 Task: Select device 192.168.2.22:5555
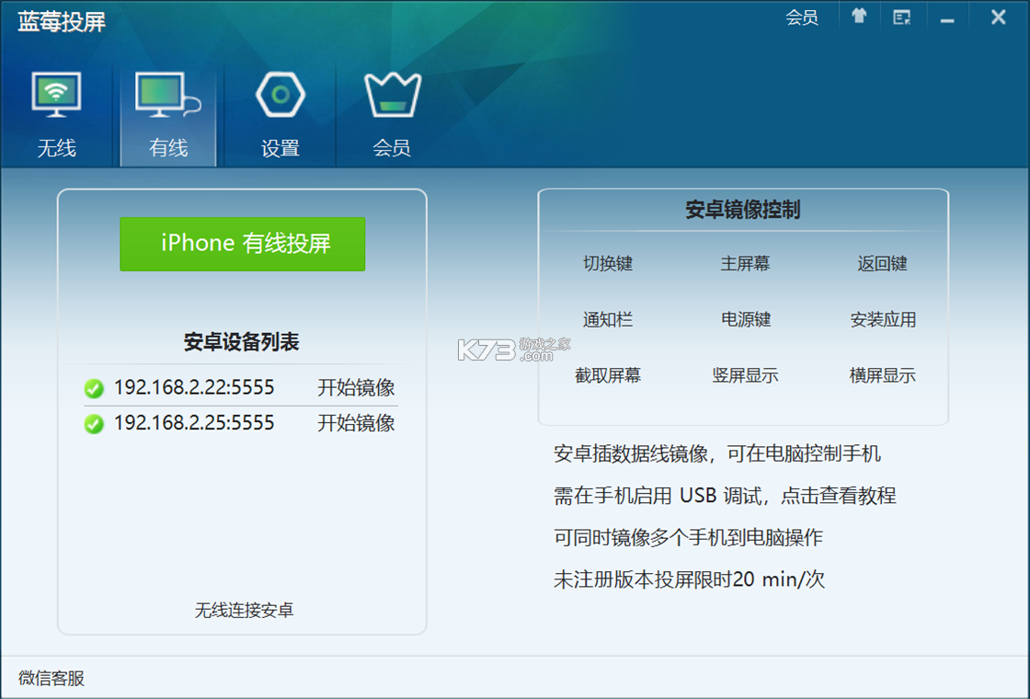(x=194, y=387)
